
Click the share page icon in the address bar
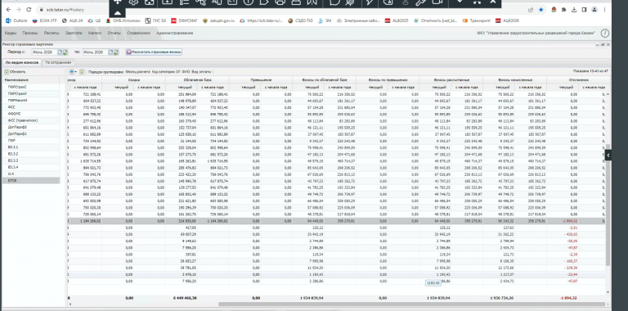coord(531,10)
